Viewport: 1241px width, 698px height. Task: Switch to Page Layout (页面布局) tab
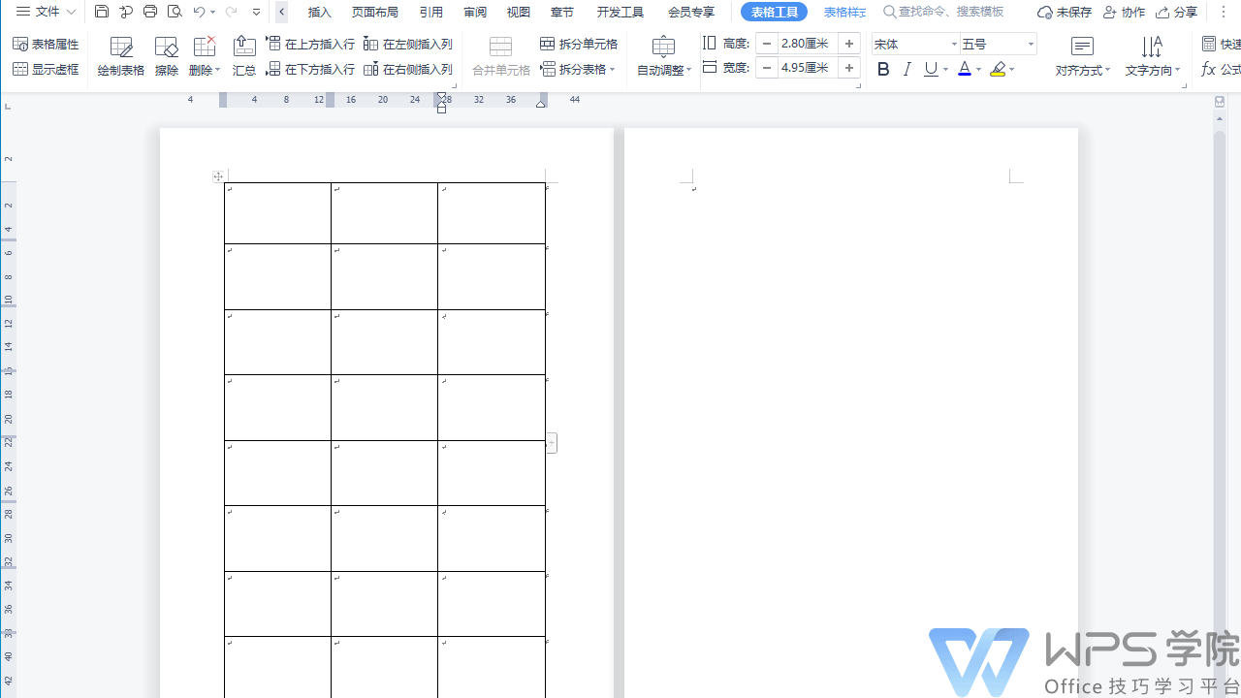[375, 13]
